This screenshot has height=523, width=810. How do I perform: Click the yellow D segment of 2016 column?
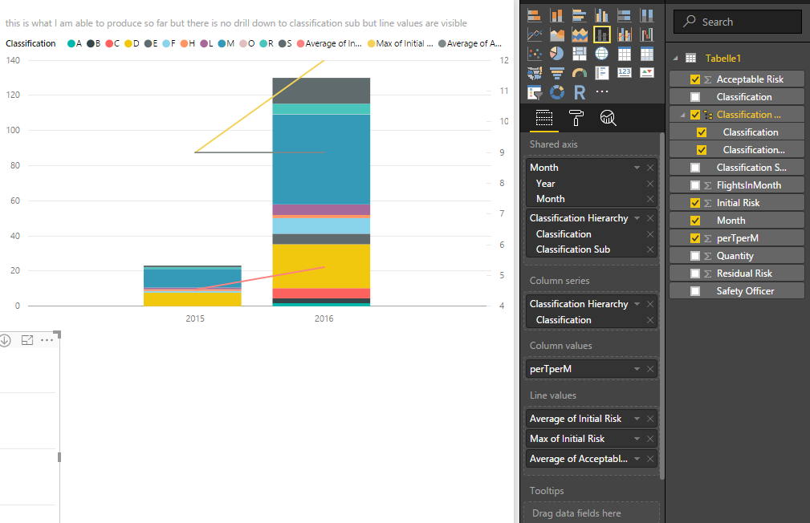click(x=321, y=266)
